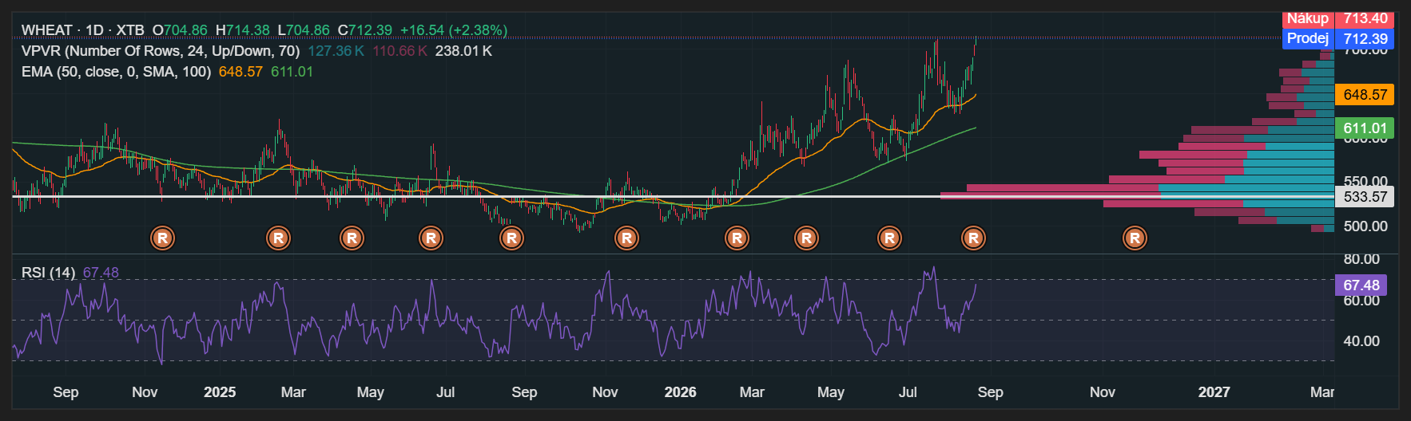Click the Nákup buy button at 713.40
Screen dimensions: 1411x421
(1338, 18)
